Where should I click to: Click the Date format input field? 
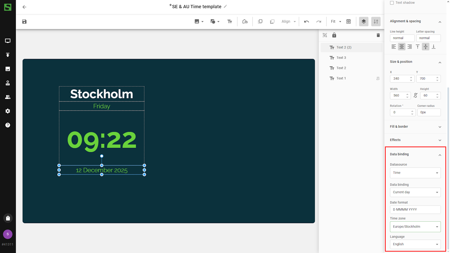415,209
